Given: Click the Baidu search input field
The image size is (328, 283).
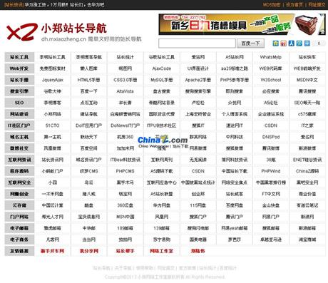Looking at the screenshot, I should tap(197, 43).
